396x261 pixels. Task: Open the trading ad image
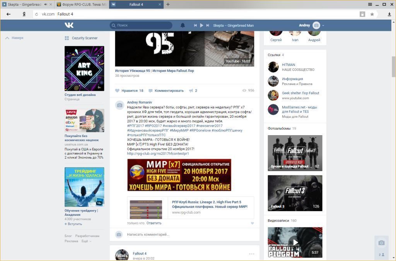pos(84,187)
